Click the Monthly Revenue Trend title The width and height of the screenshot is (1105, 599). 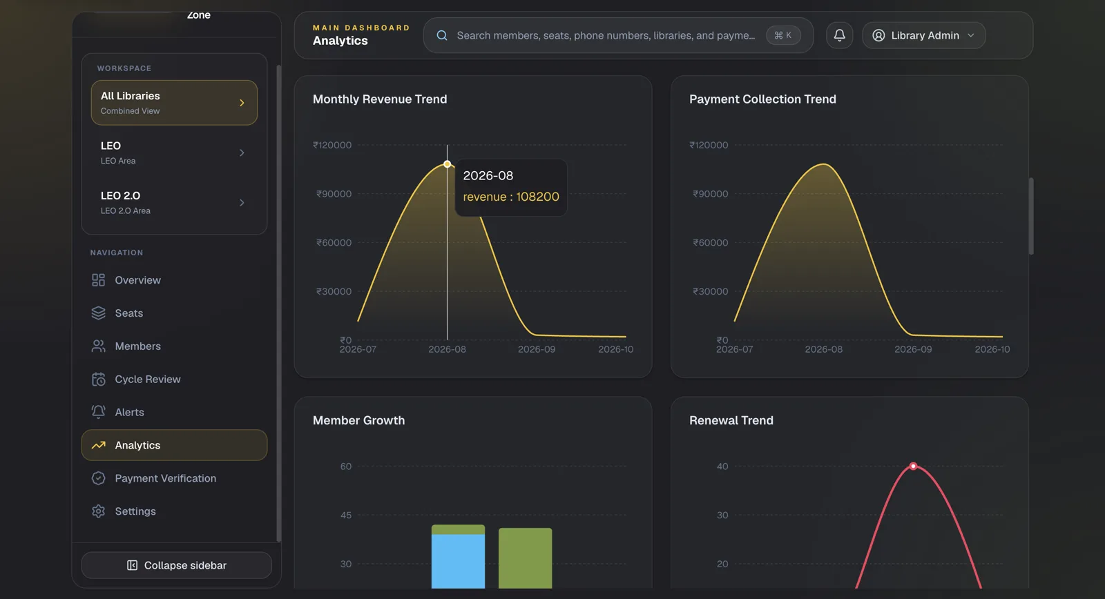tap(380, 99)
